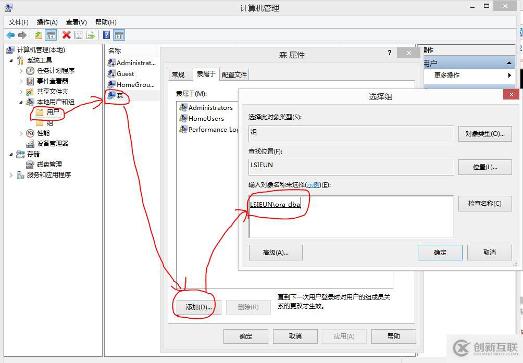The width and height of the screenshot is (523, 363).
Task: Click the object name input field
Action: (351, 217)
